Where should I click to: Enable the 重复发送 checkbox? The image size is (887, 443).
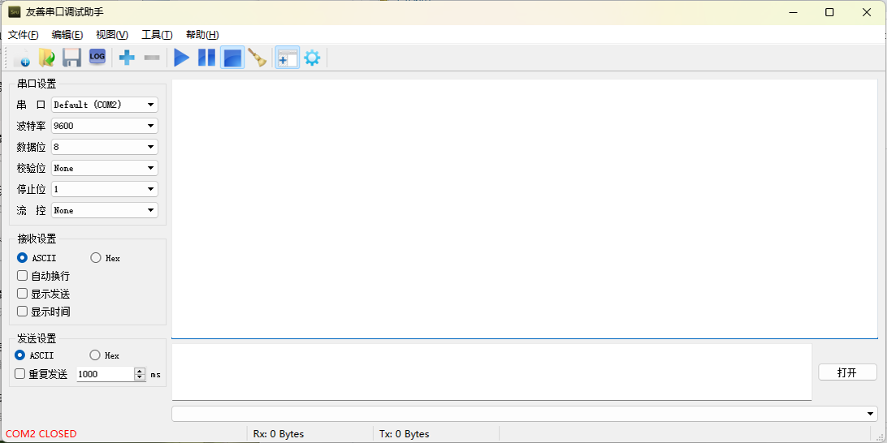(41, 374)
